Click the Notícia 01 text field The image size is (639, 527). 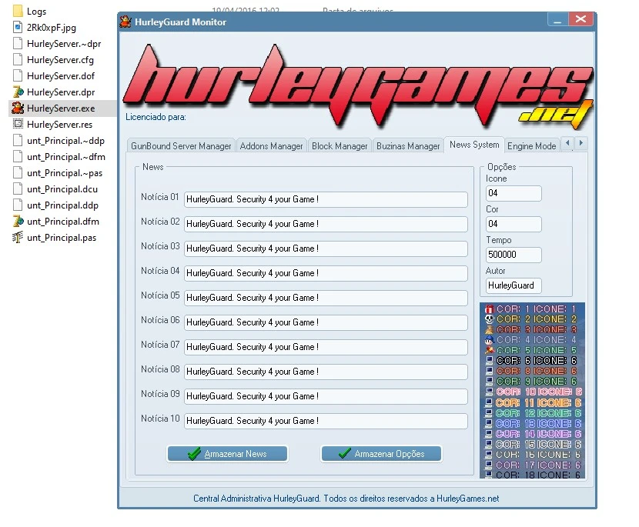click(x=326, y=199)
